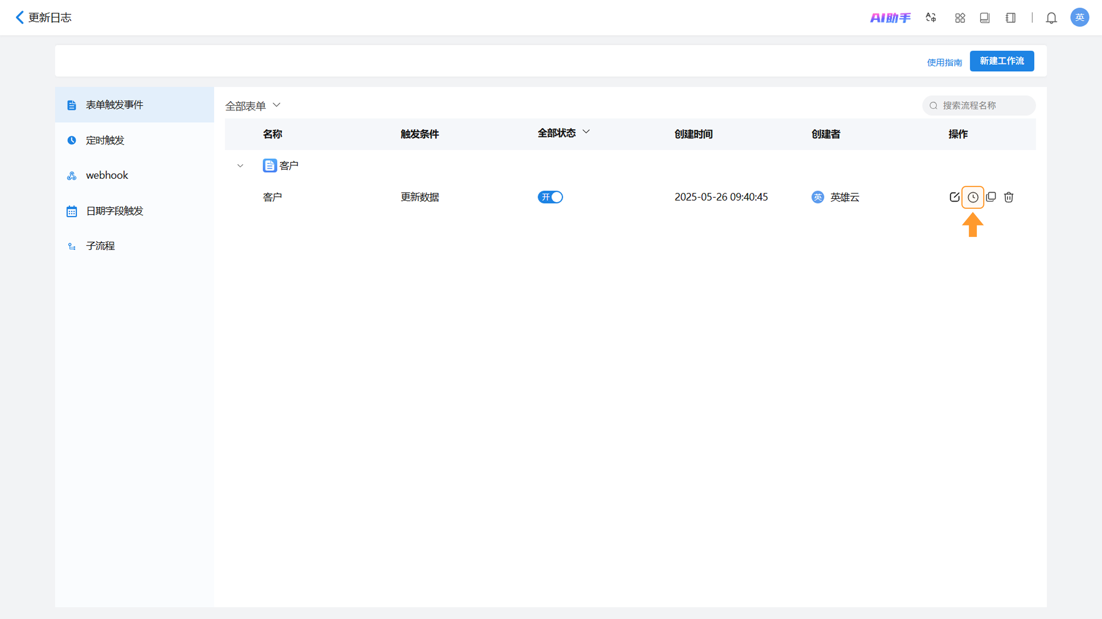The width and height of the screenshot is (1102, 619).
Task: Select 日期字段触发 in sidebar
Action: click(134, 211)
